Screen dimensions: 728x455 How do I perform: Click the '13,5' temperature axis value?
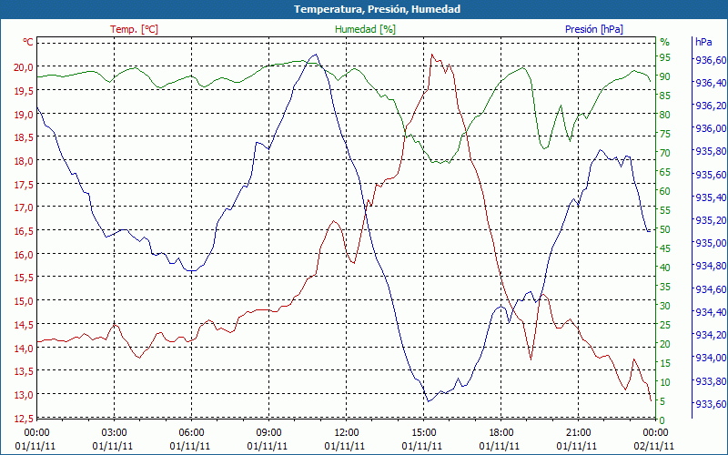[24, 371]
